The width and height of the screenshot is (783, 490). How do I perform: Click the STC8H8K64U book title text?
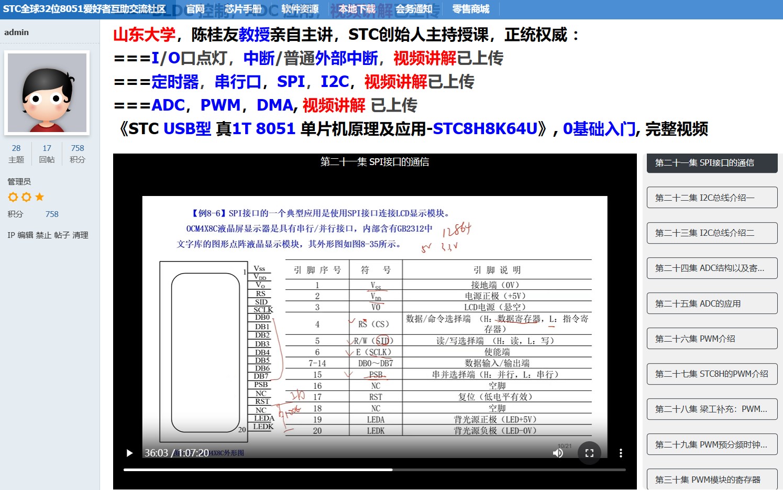tap(486, 129)
